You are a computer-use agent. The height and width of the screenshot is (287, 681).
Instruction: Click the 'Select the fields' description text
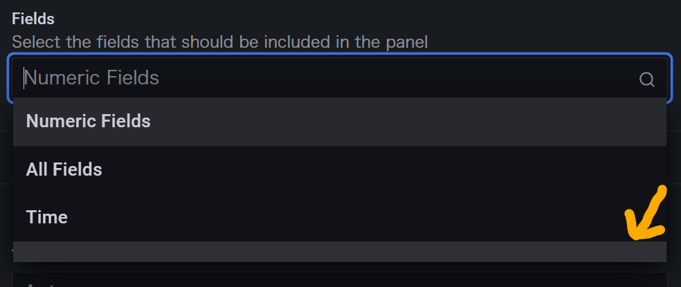[x=220, y=42]
